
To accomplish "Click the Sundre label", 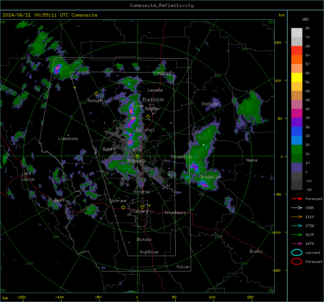I will coord(109,149).
